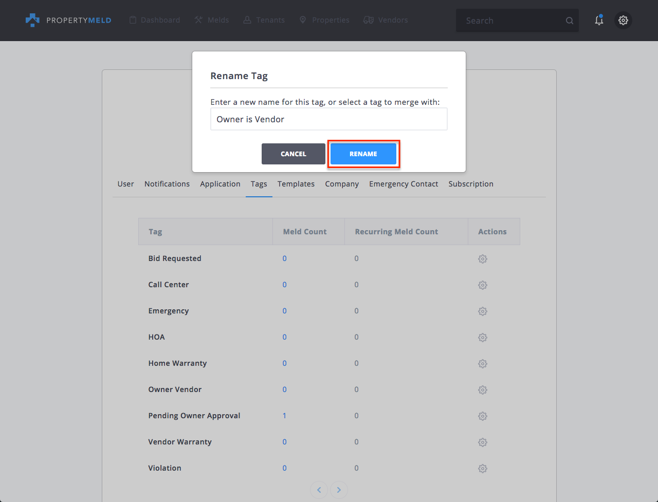Open actions gear for Home Warranty tag
Viewport: 658px width, 502px height.
pos(483,364)
